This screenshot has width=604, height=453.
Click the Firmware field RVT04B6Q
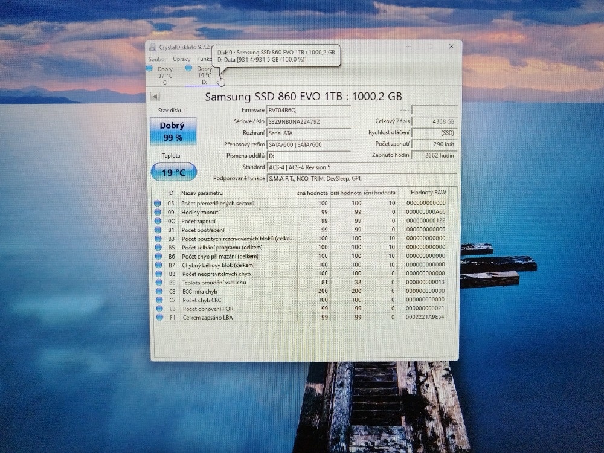tap(308, 110)
